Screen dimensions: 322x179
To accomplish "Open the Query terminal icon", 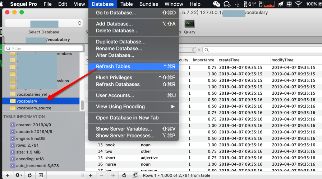I will coord(189,24).
